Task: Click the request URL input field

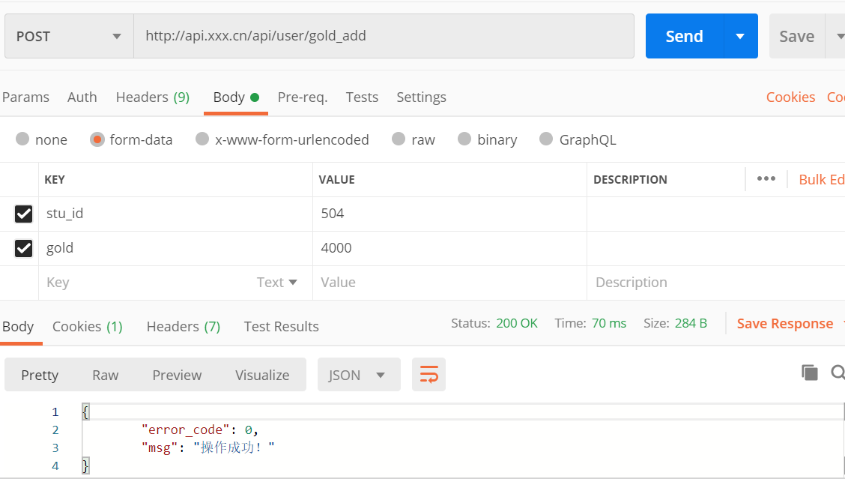Action: point(384,36)
